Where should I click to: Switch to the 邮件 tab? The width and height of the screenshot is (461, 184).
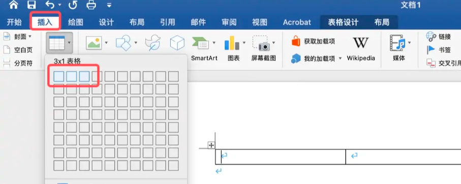tap(198, 22)
